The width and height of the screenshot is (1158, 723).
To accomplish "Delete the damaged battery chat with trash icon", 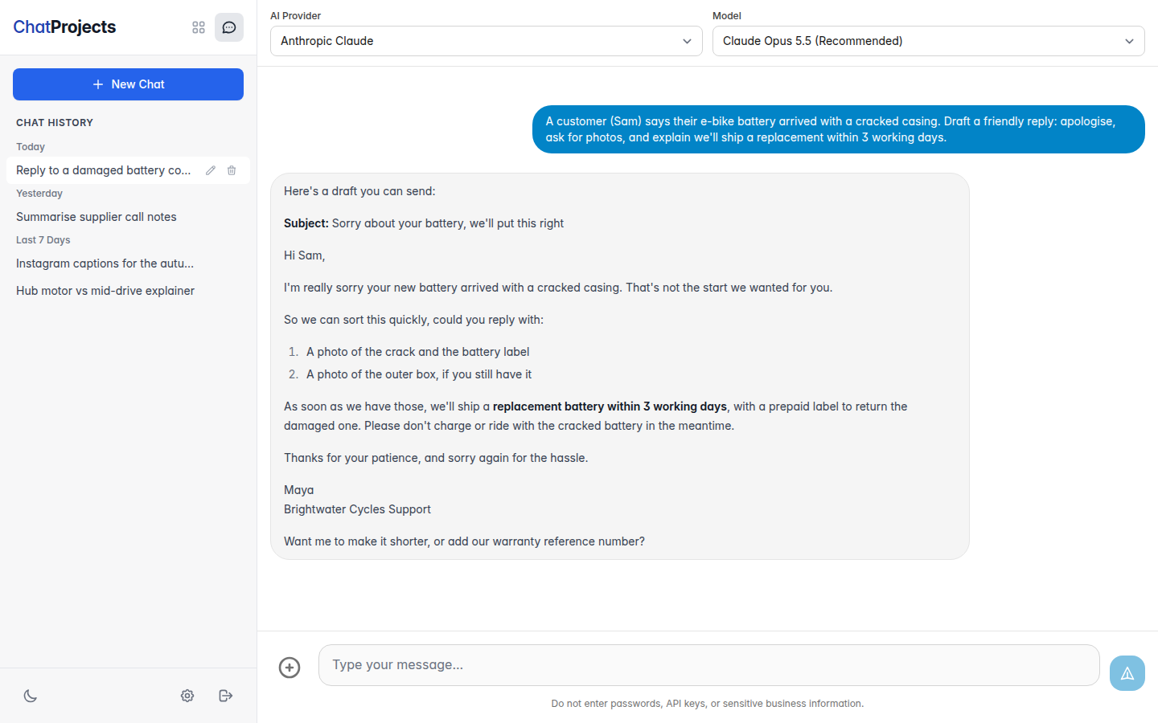I will pyautogui.click(x=232, y=170).
